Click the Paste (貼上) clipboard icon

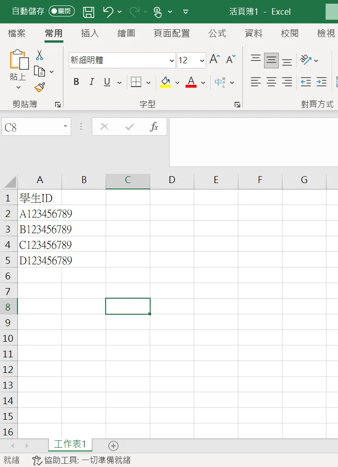pos(19,59)
